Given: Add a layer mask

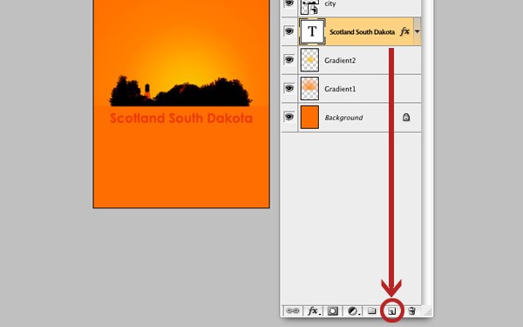Looking at the screenshot, I should [x=333, y=311].
